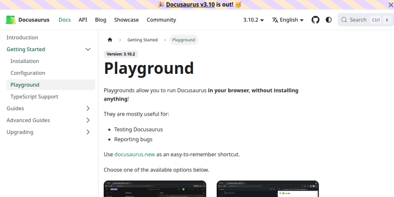The height and width of the screenshot is (197, 394).
Task: Open Introduction in the sidebar
Action: point(22,37)
